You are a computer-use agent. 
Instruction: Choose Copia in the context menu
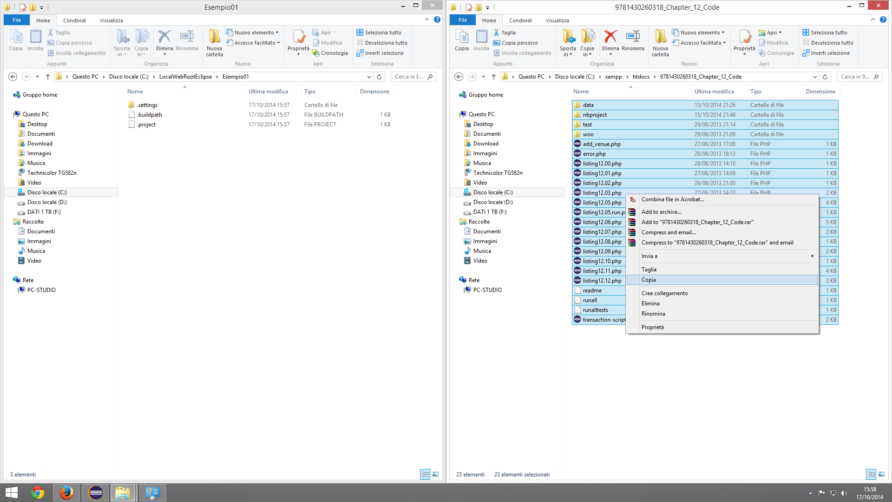pos(649,280)
